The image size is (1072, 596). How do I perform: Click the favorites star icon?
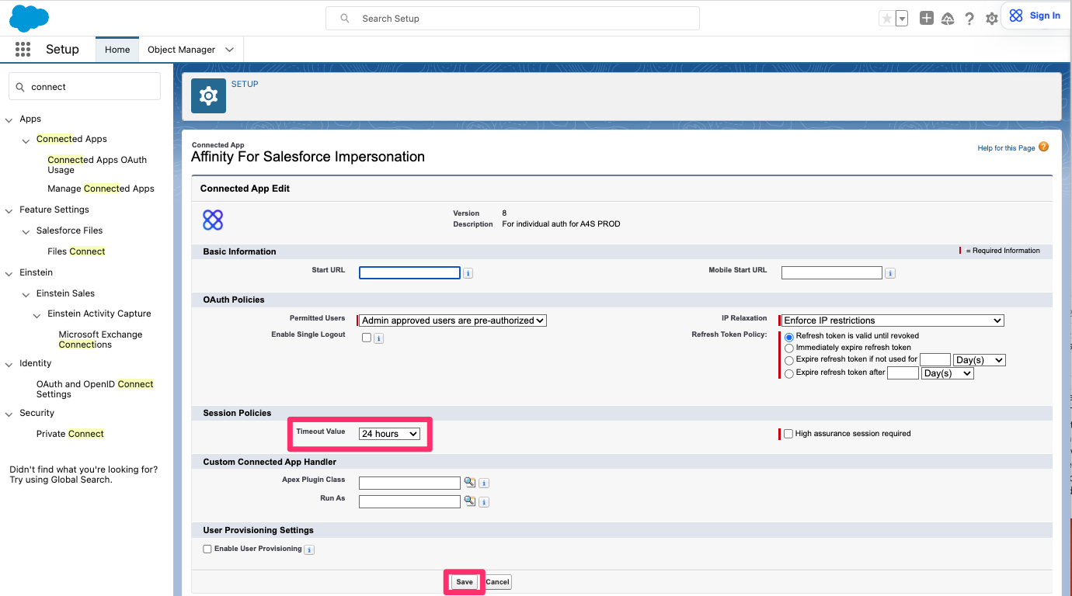tap(886, 17)
